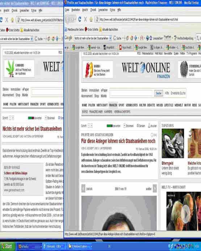The image size is (201, 251).
Task: Click the Start button on the Windows taskbar
Action: point(7,246)
